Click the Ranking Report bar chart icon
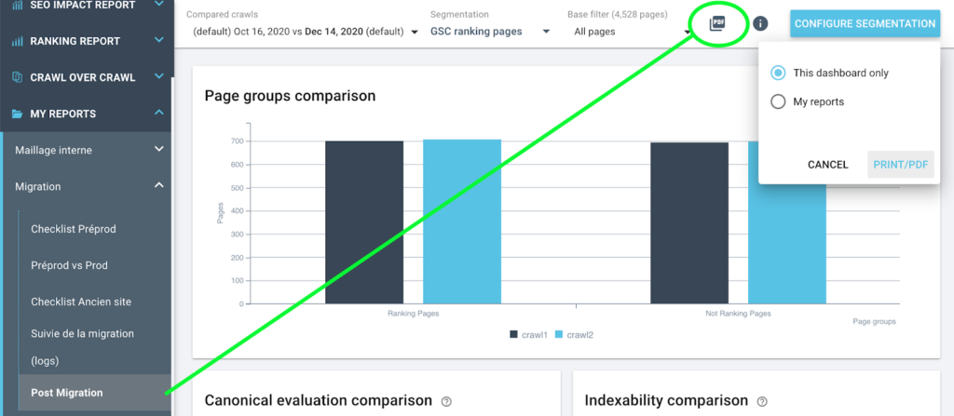954x416 pixels. click(x=17, y=41)
